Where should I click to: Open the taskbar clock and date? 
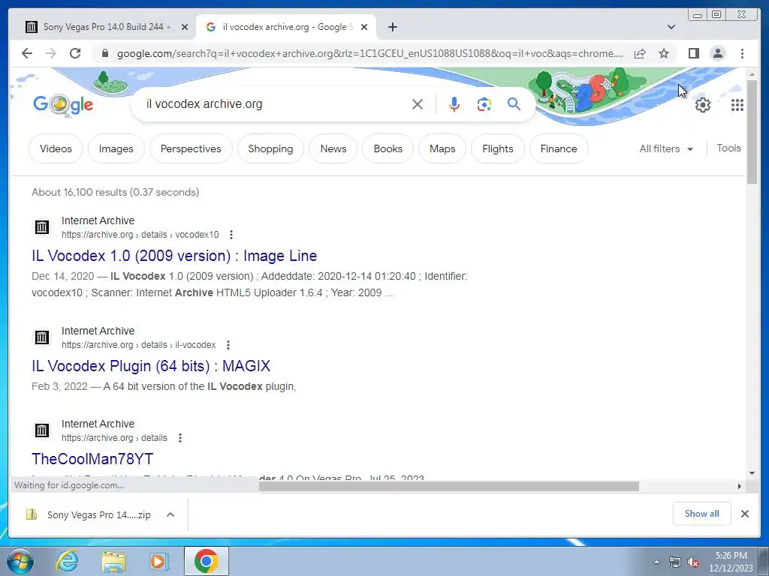(x=731, y=562)
